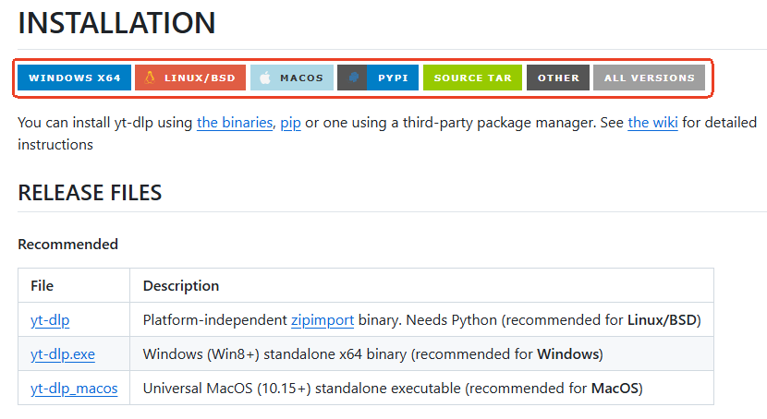Screen dimensions: 767x419
Task: Open the Windows x64 download badge
Action: tap(75, 78)
